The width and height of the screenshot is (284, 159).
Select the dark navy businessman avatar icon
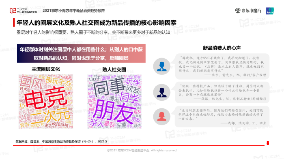161,92
